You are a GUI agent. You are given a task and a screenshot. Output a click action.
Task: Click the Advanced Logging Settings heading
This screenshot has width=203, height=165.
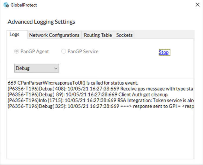41,22
